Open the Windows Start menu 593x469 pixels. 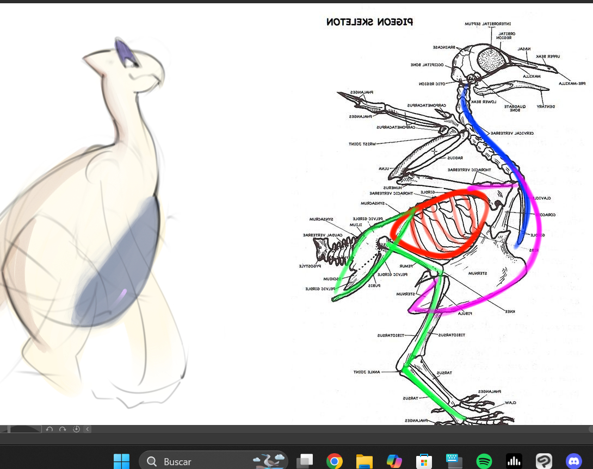[121, 461]
